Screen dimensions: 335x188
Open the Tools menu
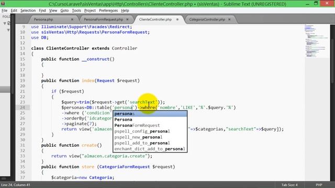tap(76, 10)
